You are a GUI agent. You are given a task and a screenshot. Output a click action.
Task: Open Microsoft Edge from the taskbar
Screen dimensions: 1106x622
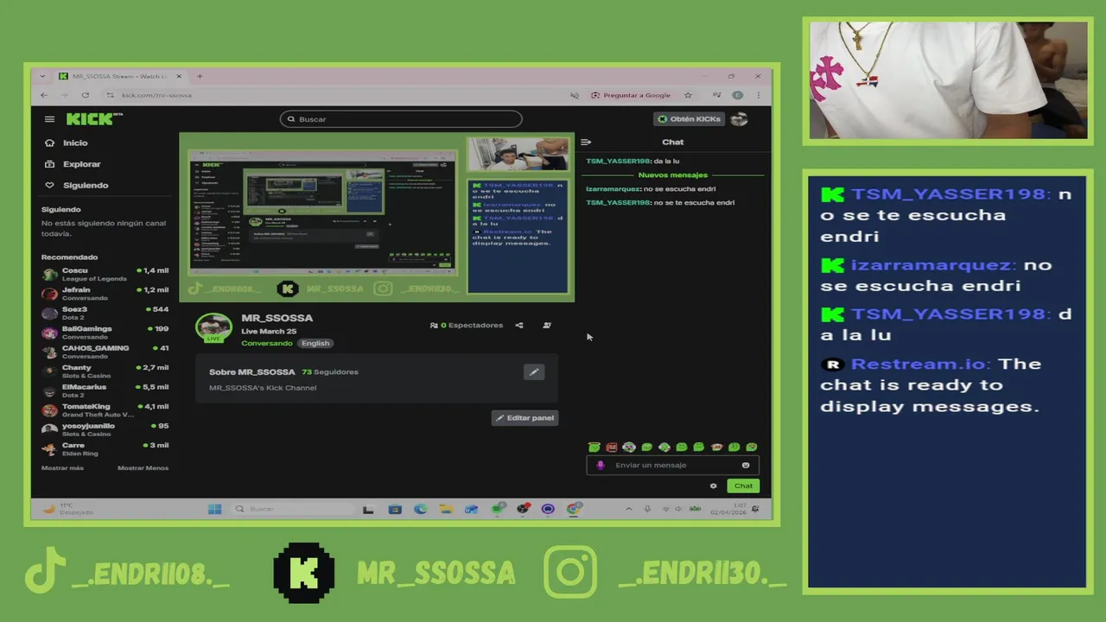(x=420, y=510)
